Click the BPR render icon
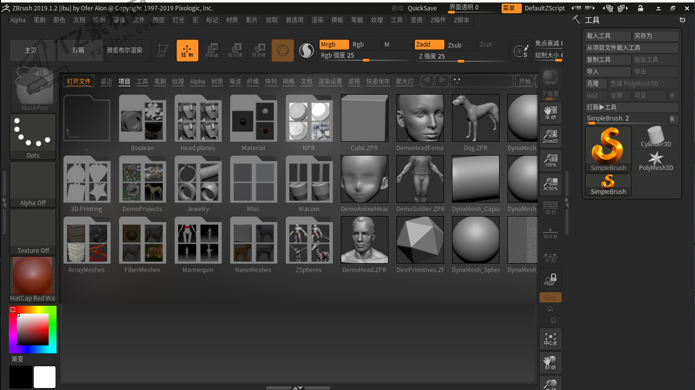Image resolution: width=695 pixels, height=390 pixels. click(550, 77)
